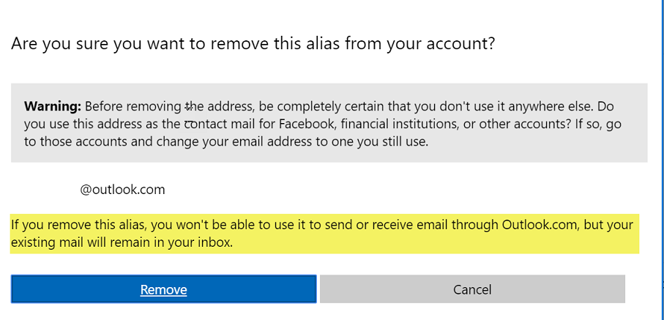
Task: Click "Outlook.com" in the highlighted notice
Action: click(540, 224)
